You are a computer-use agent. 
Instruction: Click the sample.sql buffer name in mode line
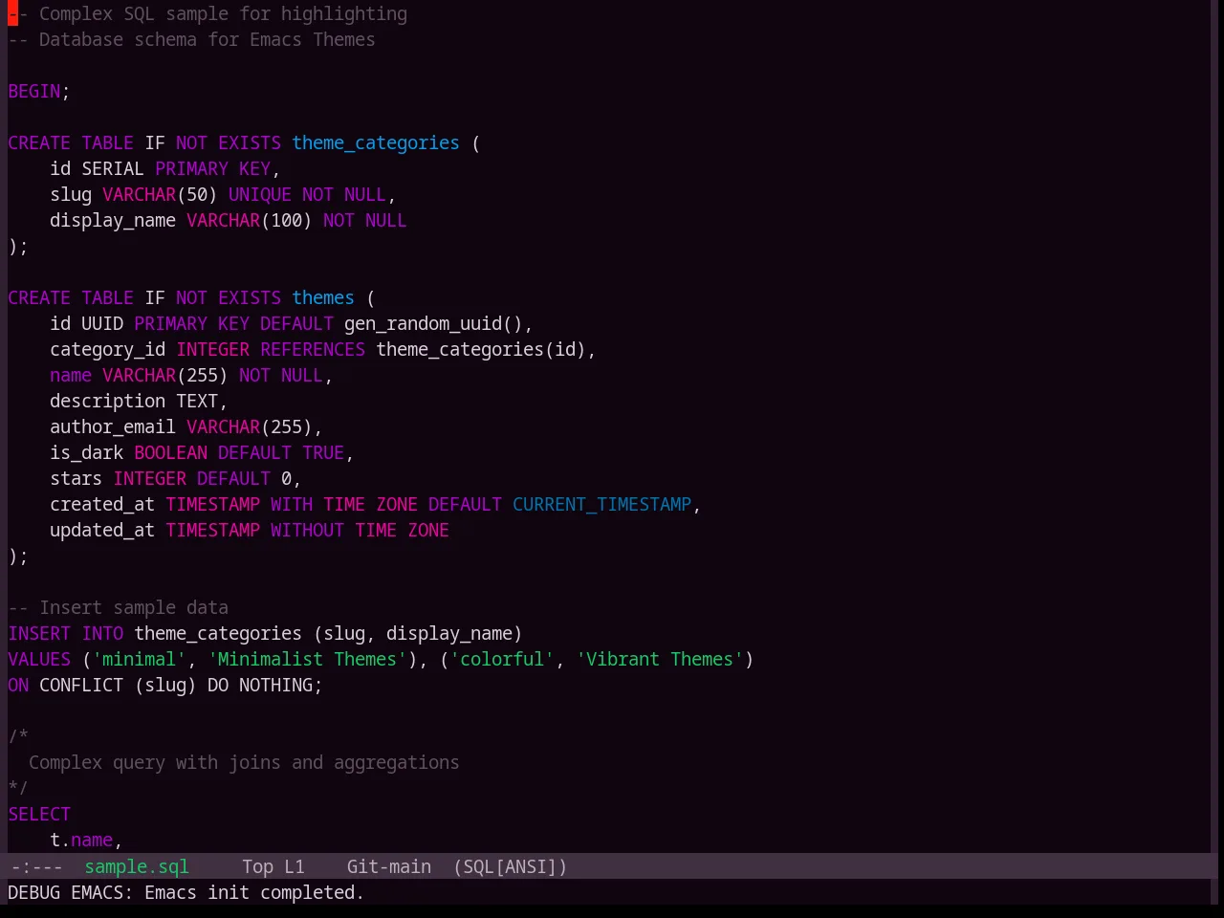[x=137, y=866]
